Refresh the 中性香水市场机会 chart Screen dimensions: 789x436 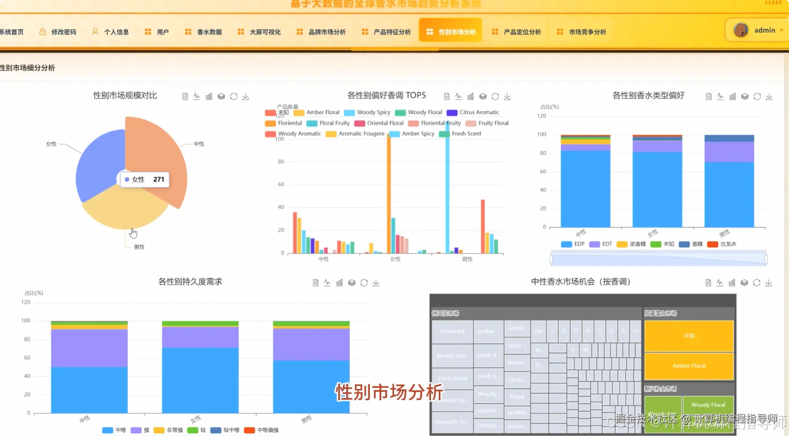(757, 282)
